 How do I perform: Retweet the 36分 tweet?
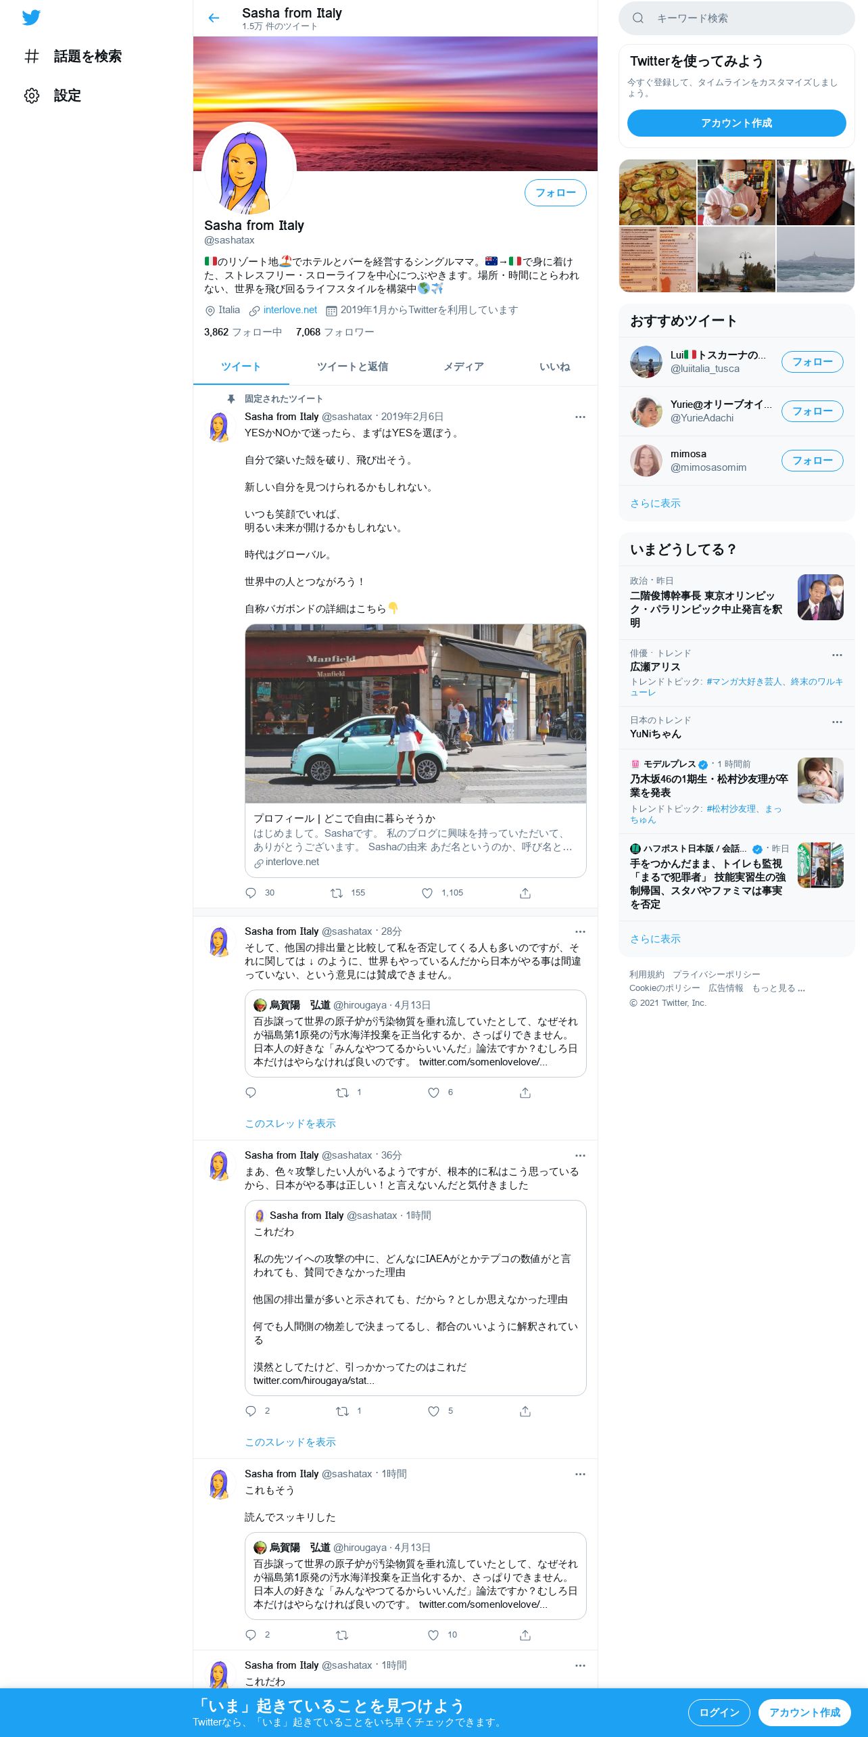pos(342,1411)
